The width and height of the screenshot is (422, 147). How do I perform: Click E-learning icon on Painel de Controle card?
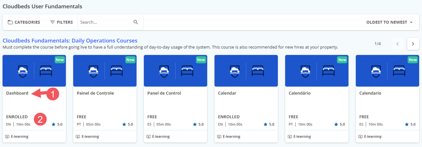[x=78, y=136]
